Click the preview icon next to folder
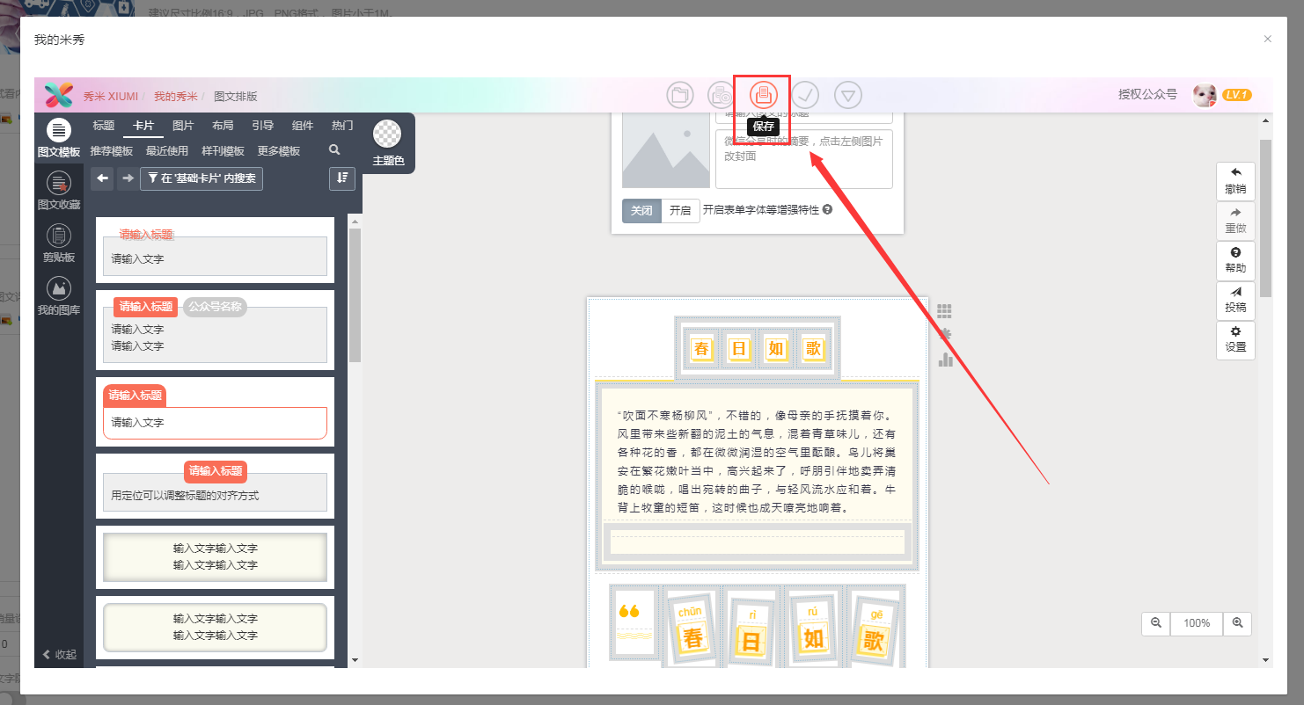 click(722, 95)
